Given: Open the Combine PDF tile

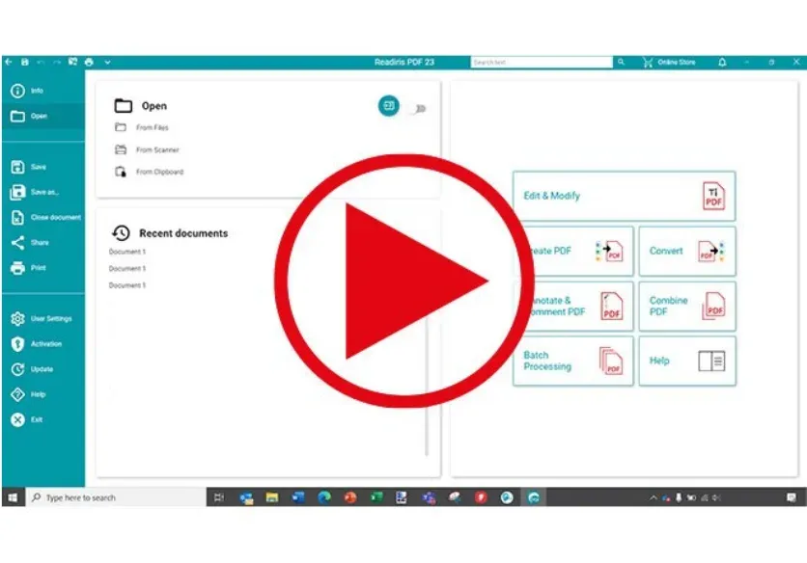Looking at the screenshot, I should pyautogui.click(x=687, y=307).
